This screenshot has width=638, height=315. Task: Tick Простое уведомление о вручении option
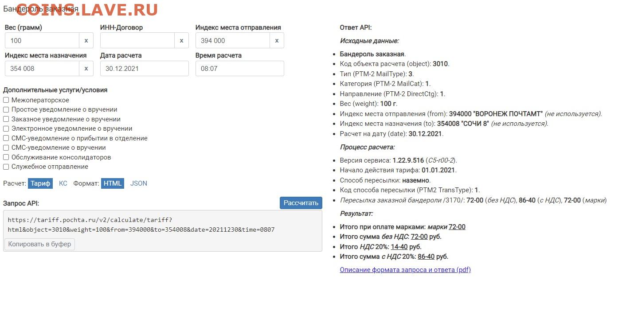[x=6, y=109]
